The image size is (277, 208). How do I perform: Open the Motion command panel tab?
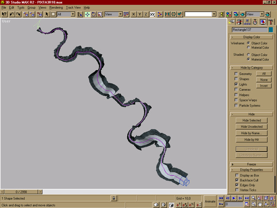[255, 22]
